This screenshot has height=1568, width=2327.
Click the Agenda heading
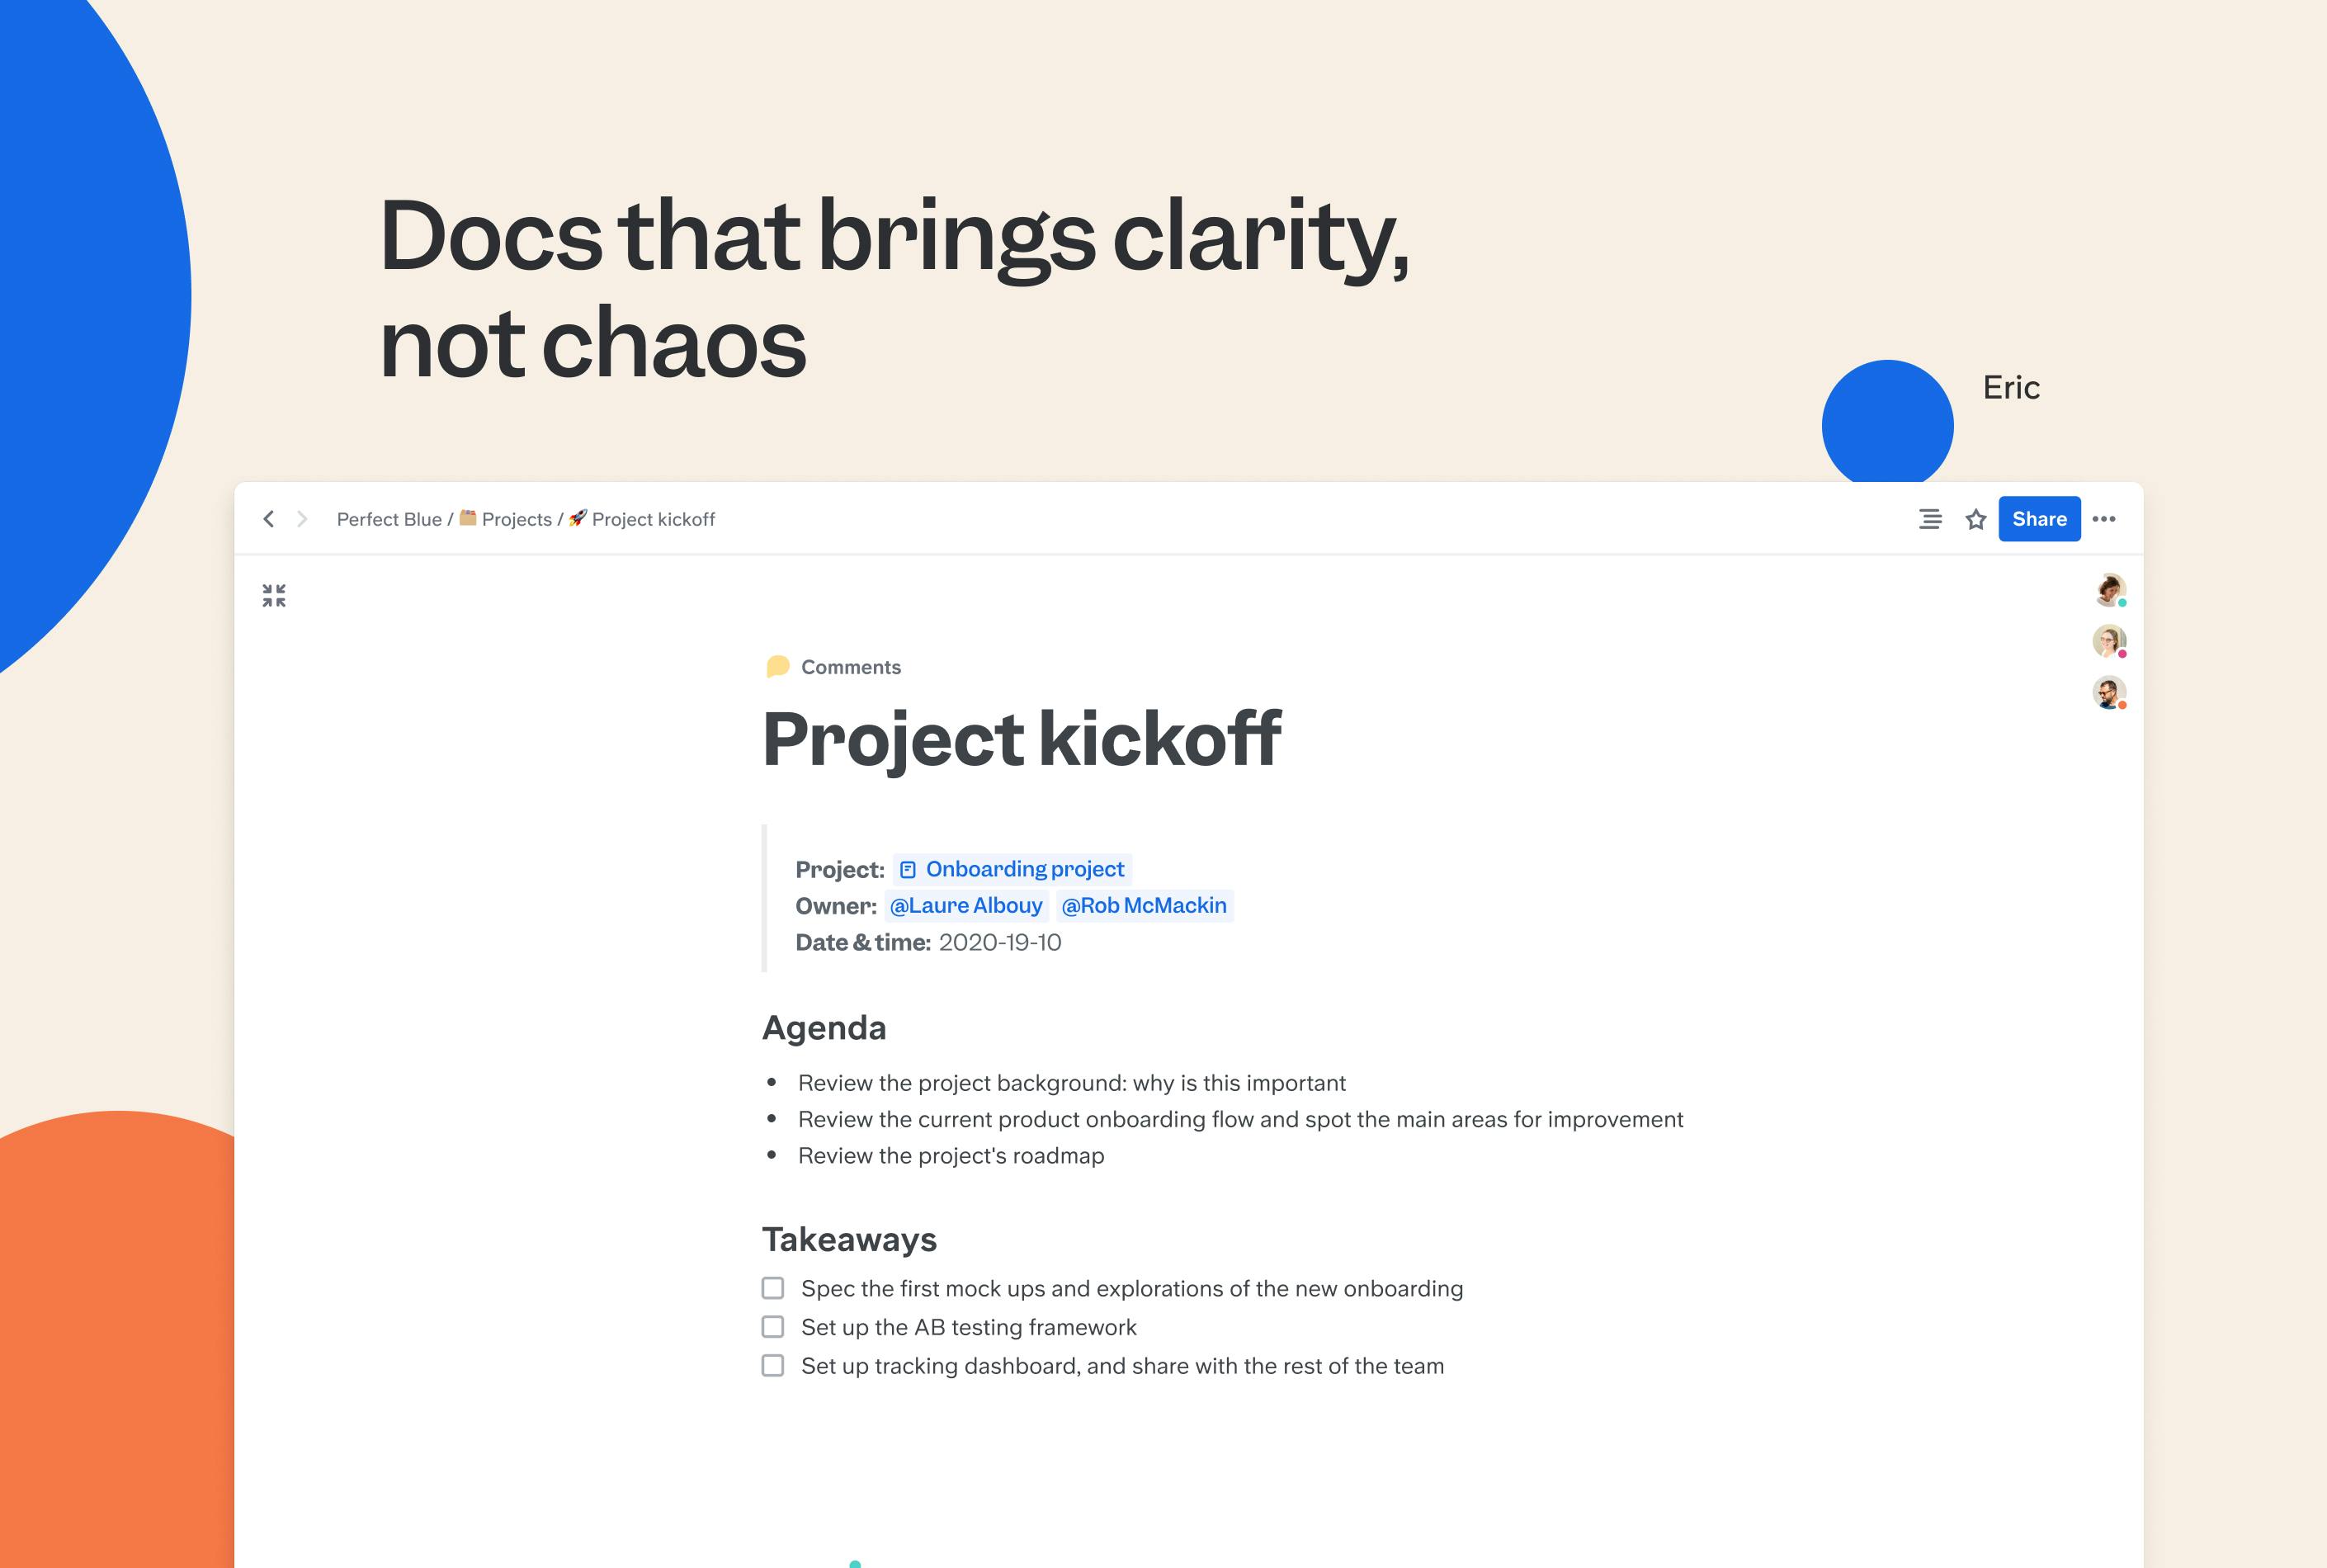click(x=824, y=1028)
